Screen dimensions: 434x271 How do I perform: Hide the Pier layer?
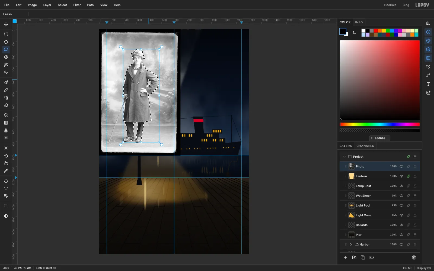click(x=401, y=235)
